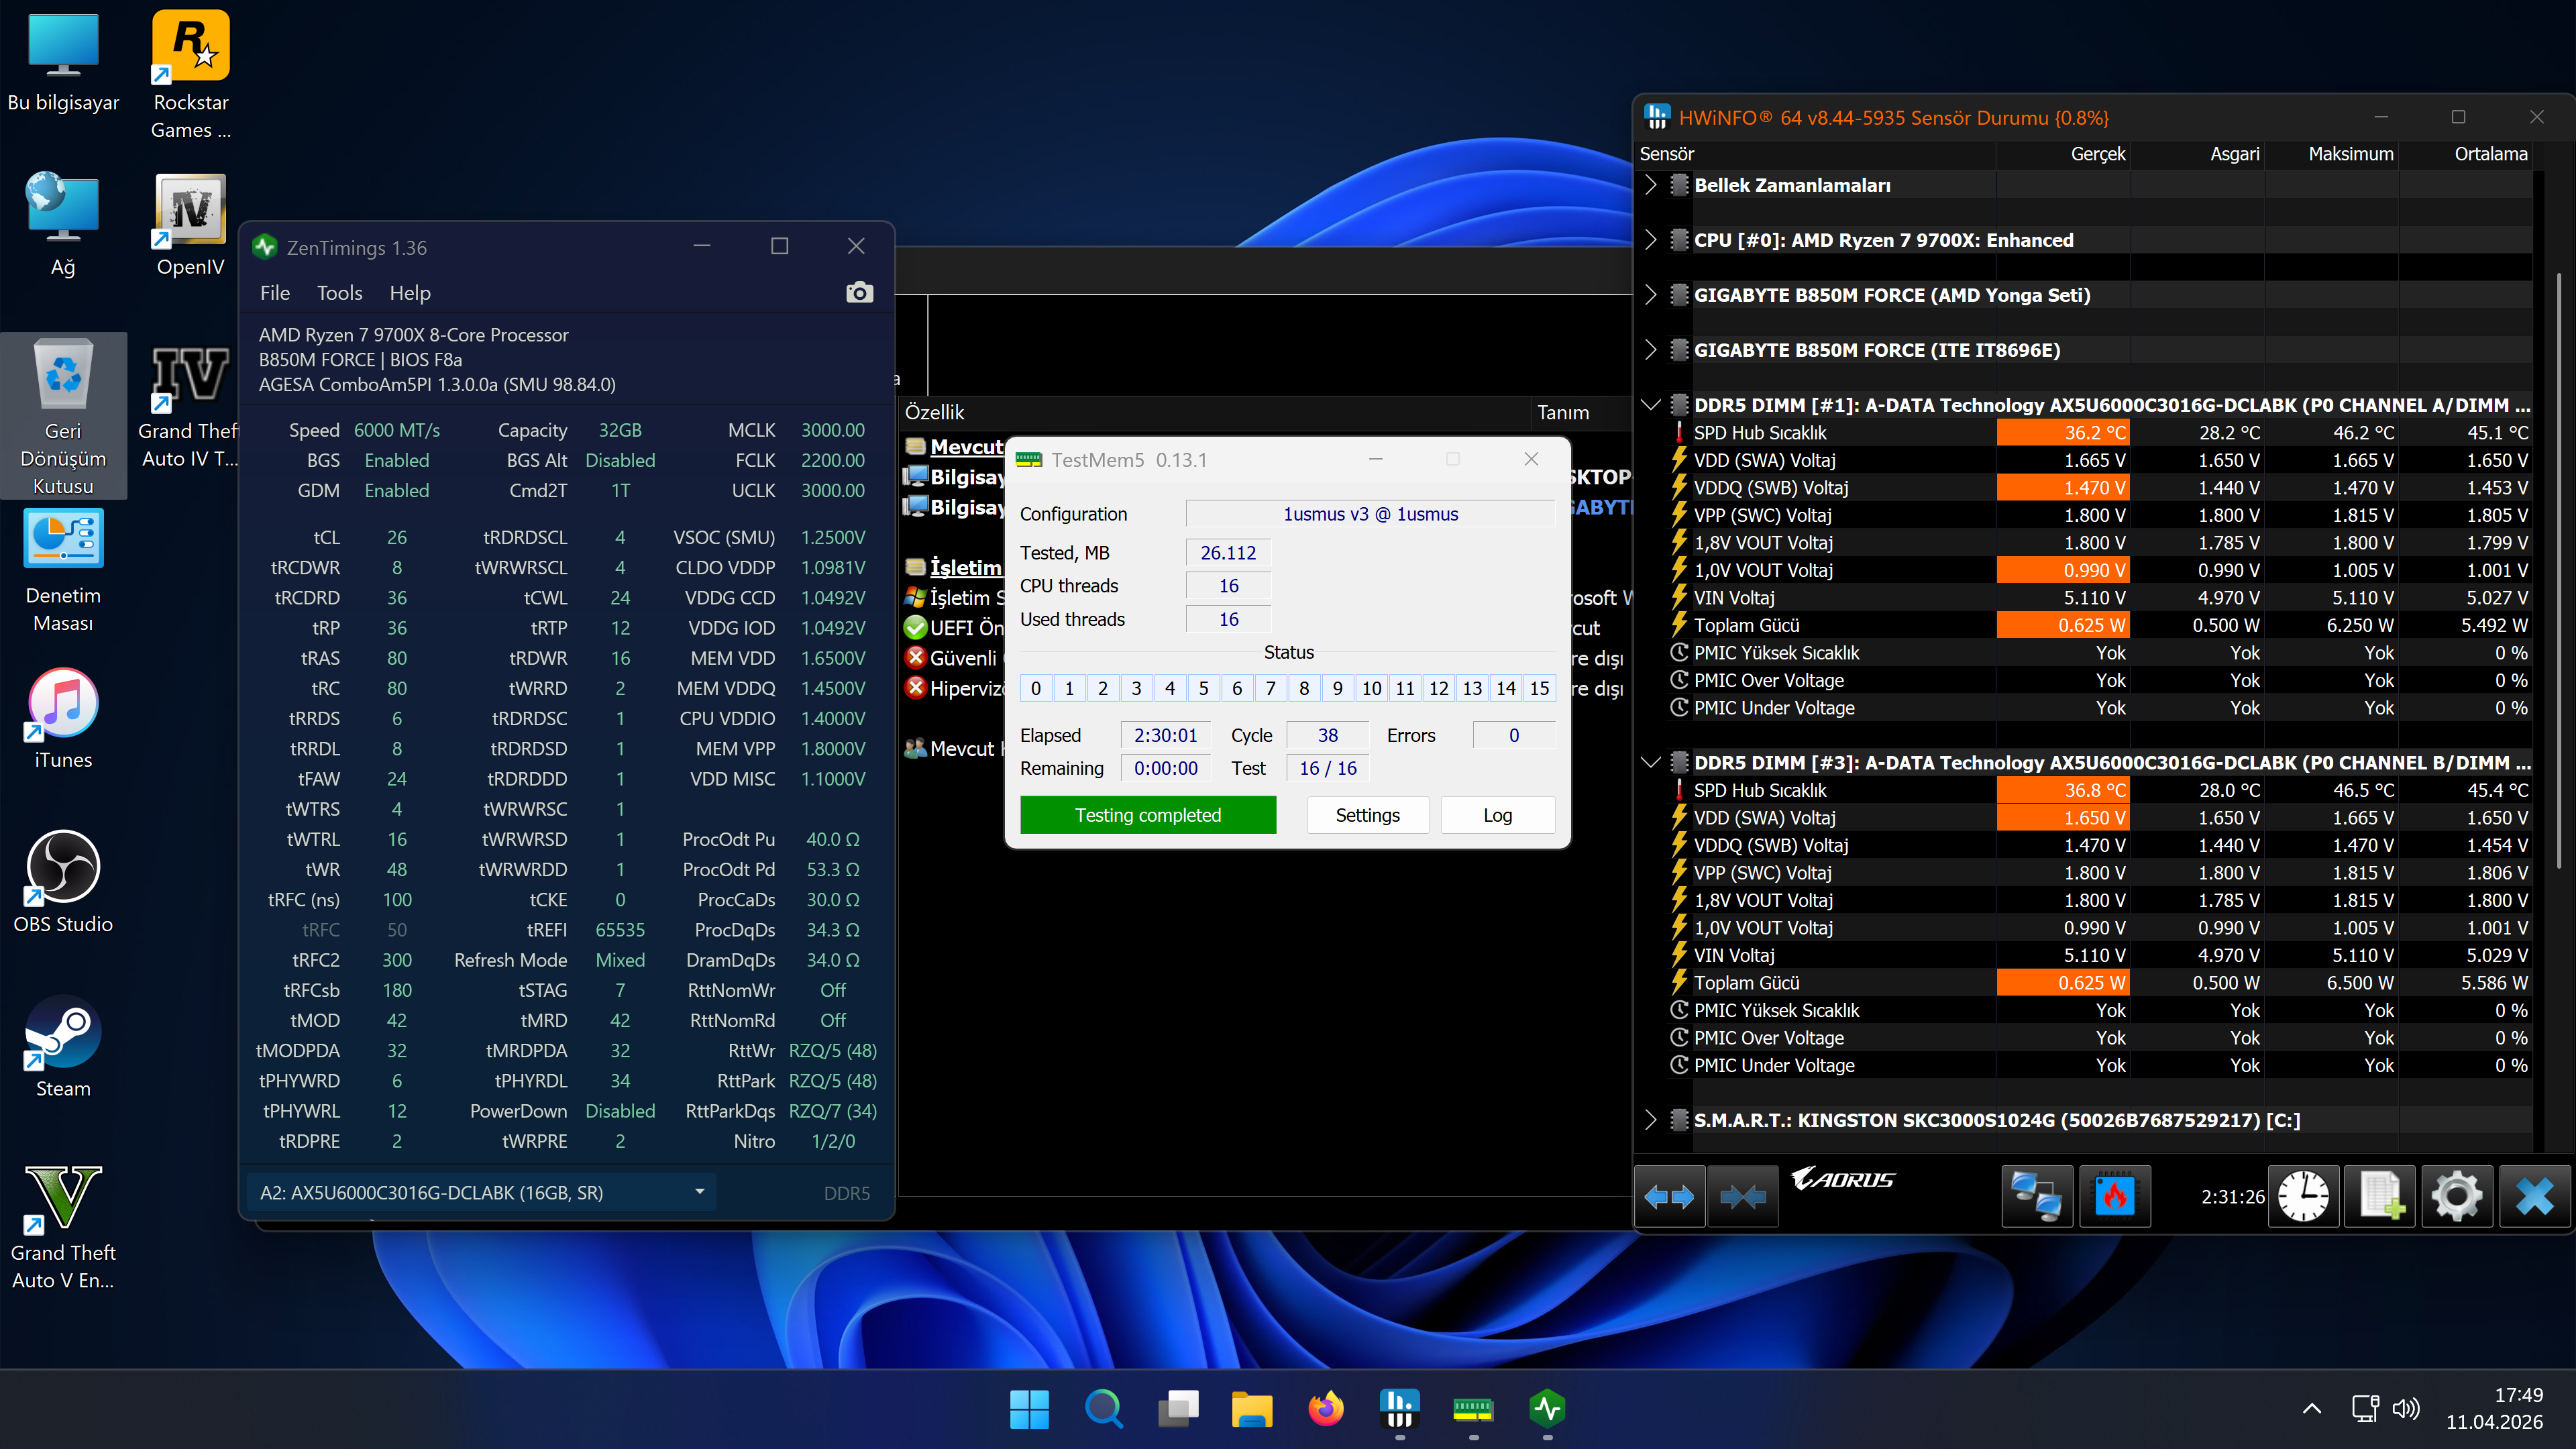Screen dimensions: 2576x1449
Task: Click thread status box 15 in TestMem5
Action: (1539, 688)
